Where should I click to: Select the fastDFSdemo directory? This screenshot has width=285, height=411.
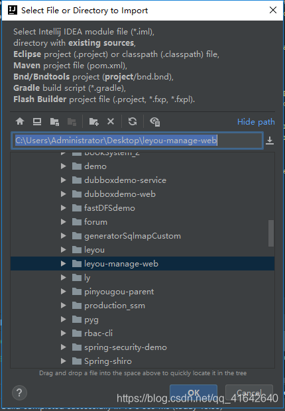coord(109,208)
